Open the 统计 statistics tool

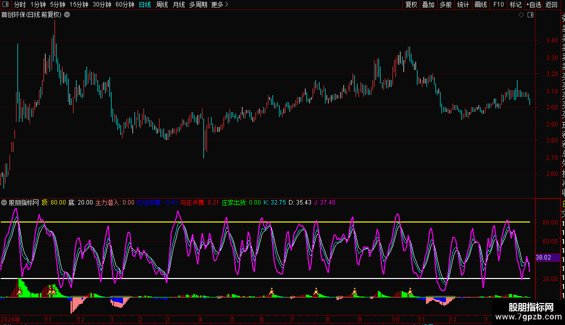pyautogui.click(x=463, y=4)
